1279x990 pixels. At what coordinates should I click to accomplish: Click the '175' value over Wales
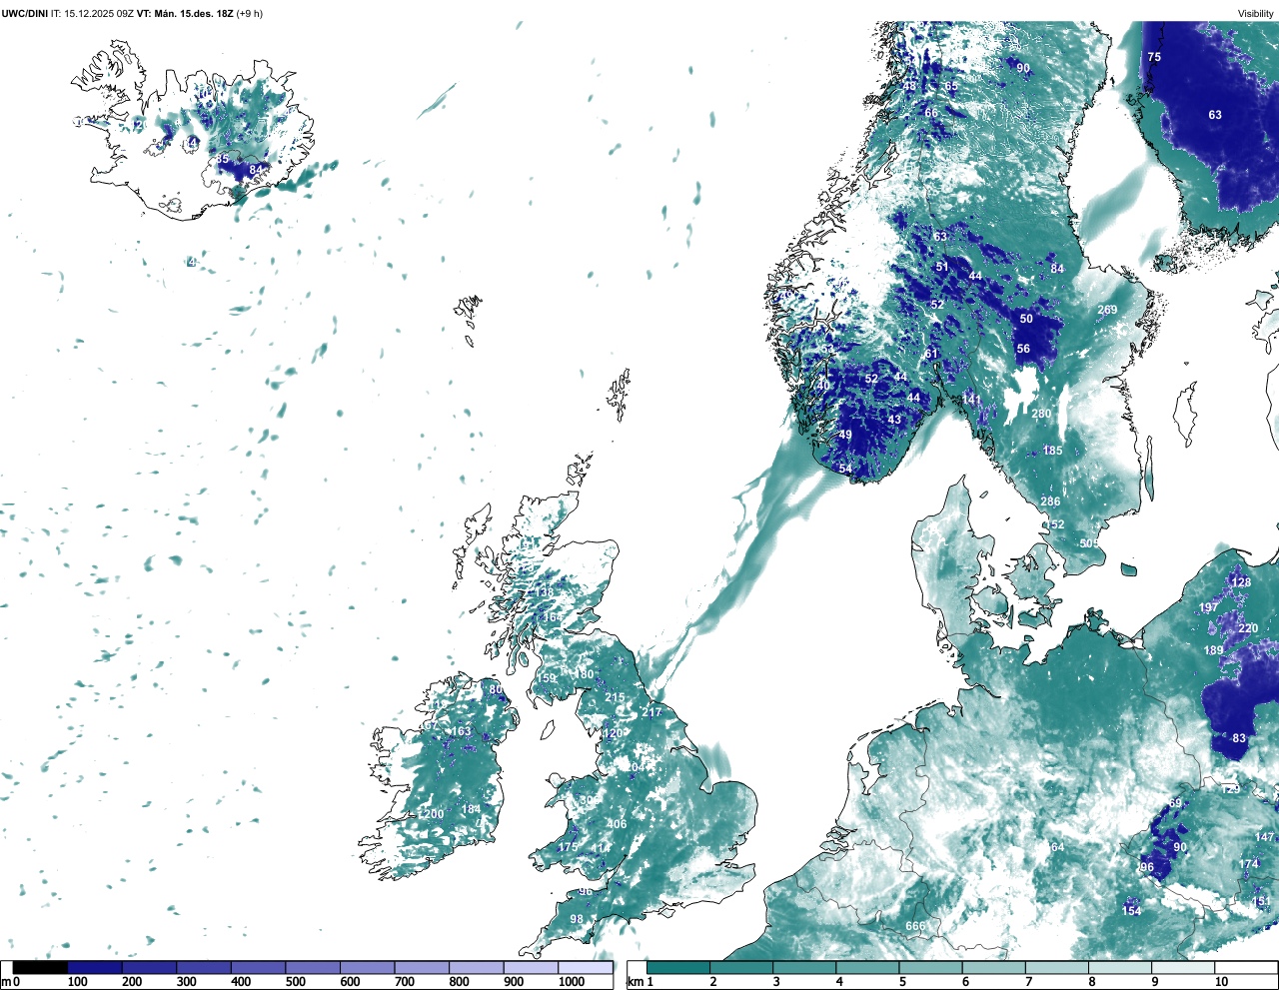tap(568, 847)
